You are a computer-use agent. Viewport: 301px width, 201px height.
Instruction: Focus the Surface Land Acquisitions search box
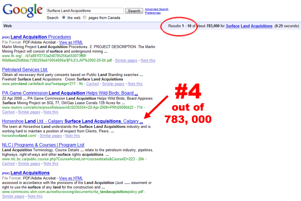85,11
